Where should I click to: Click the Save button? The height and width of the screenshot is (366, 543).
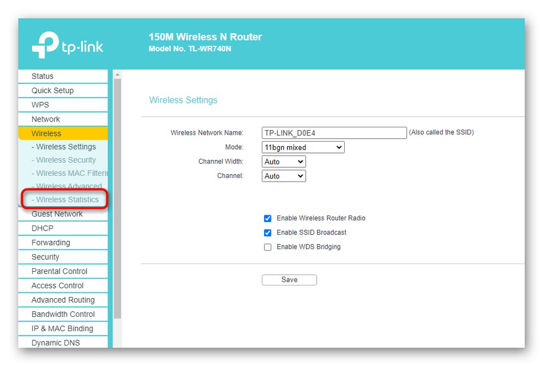(x=289, y=280)
